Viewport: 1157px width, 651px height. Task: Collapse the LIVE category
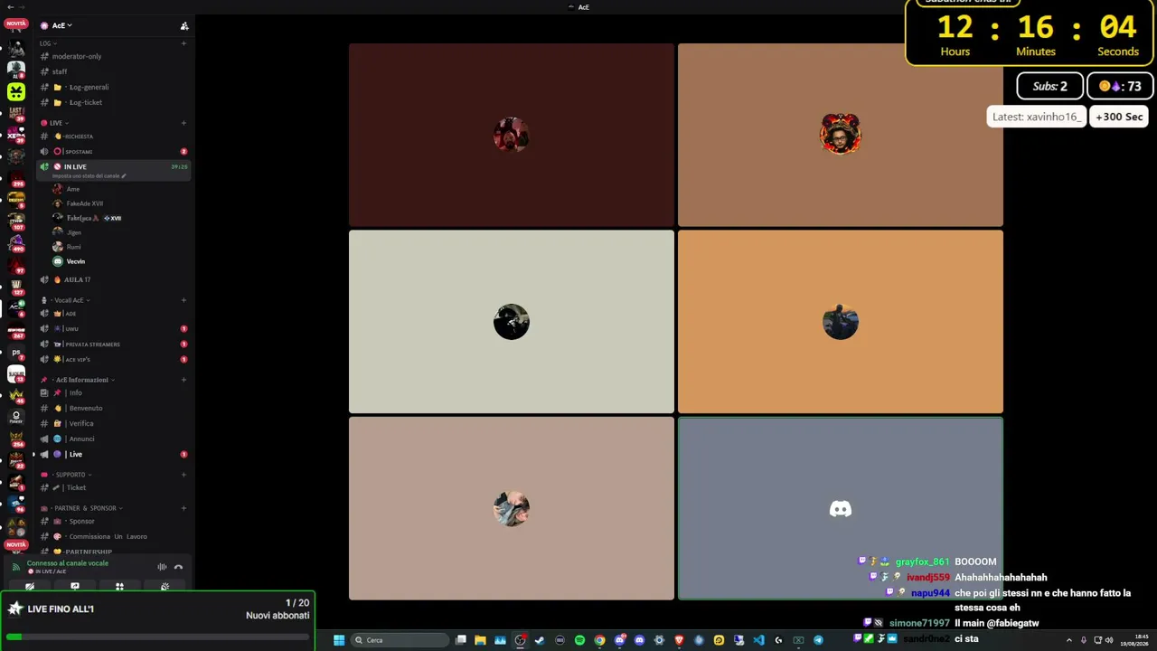click(x=55, y=123)
